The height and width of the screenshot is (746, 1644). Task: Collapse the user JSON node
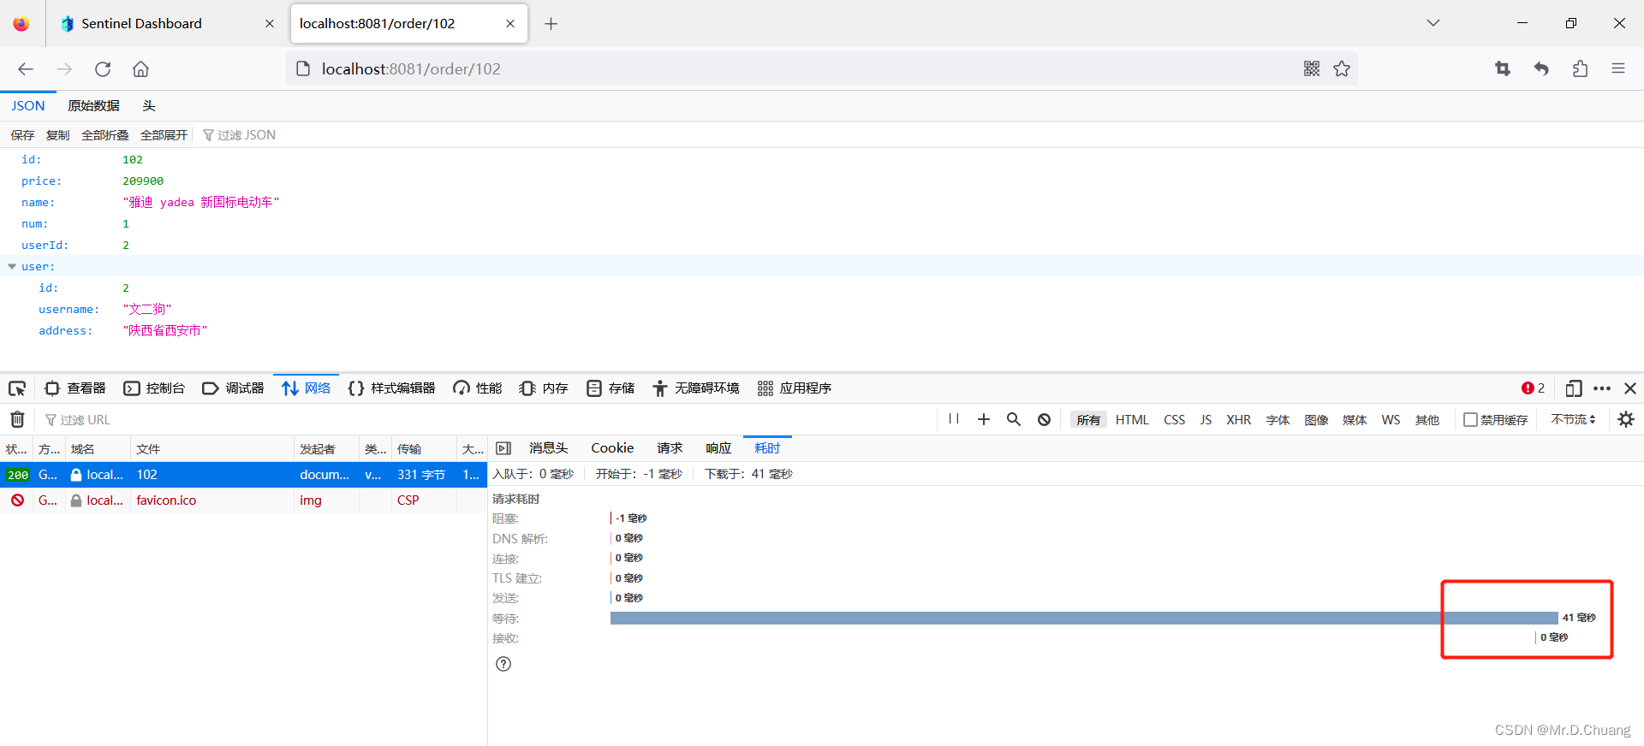tap(12, 267)
